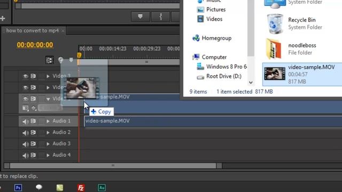This screenshot has height=192, width=342.
Task: Expand the Video 3 track
Action: tap(48, 76)
